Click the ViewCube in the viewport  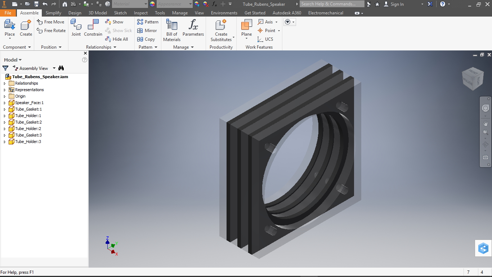click(473, 79)
